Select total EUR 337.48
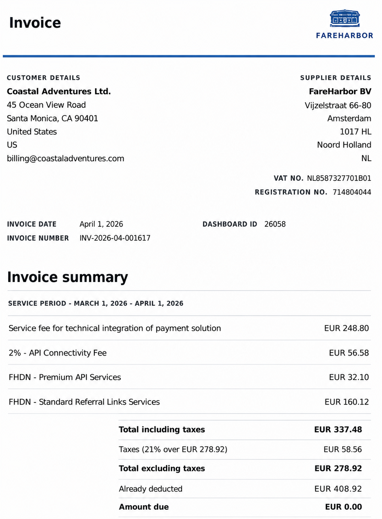382x519 pixels. [338, 429]
